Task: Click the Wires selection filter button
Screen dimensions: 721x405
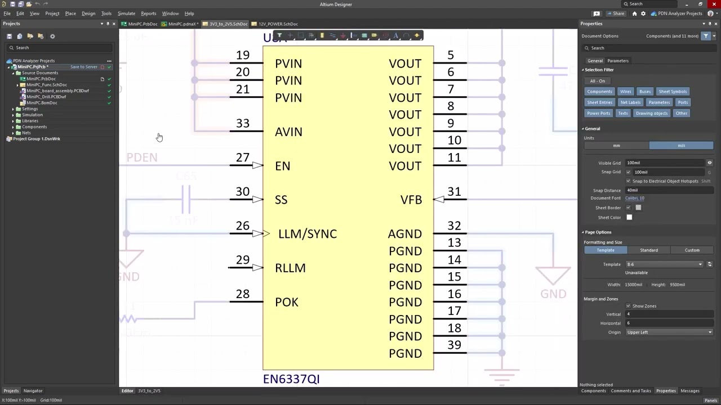Action: coord(625,92)
